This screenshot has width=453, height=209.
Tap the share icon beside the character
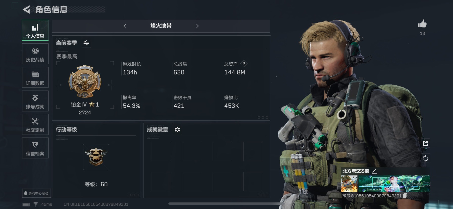(425, 143)
